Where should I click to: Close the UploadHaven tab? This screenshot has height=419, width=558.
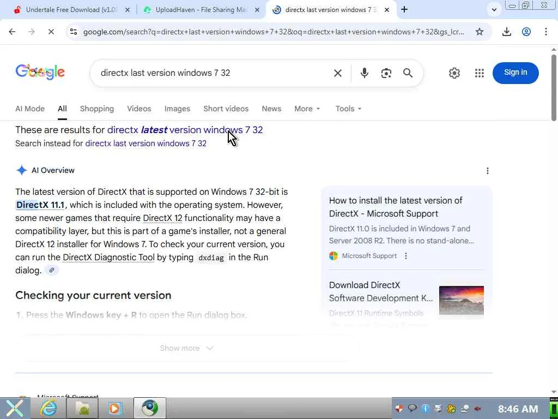[257, 10]
